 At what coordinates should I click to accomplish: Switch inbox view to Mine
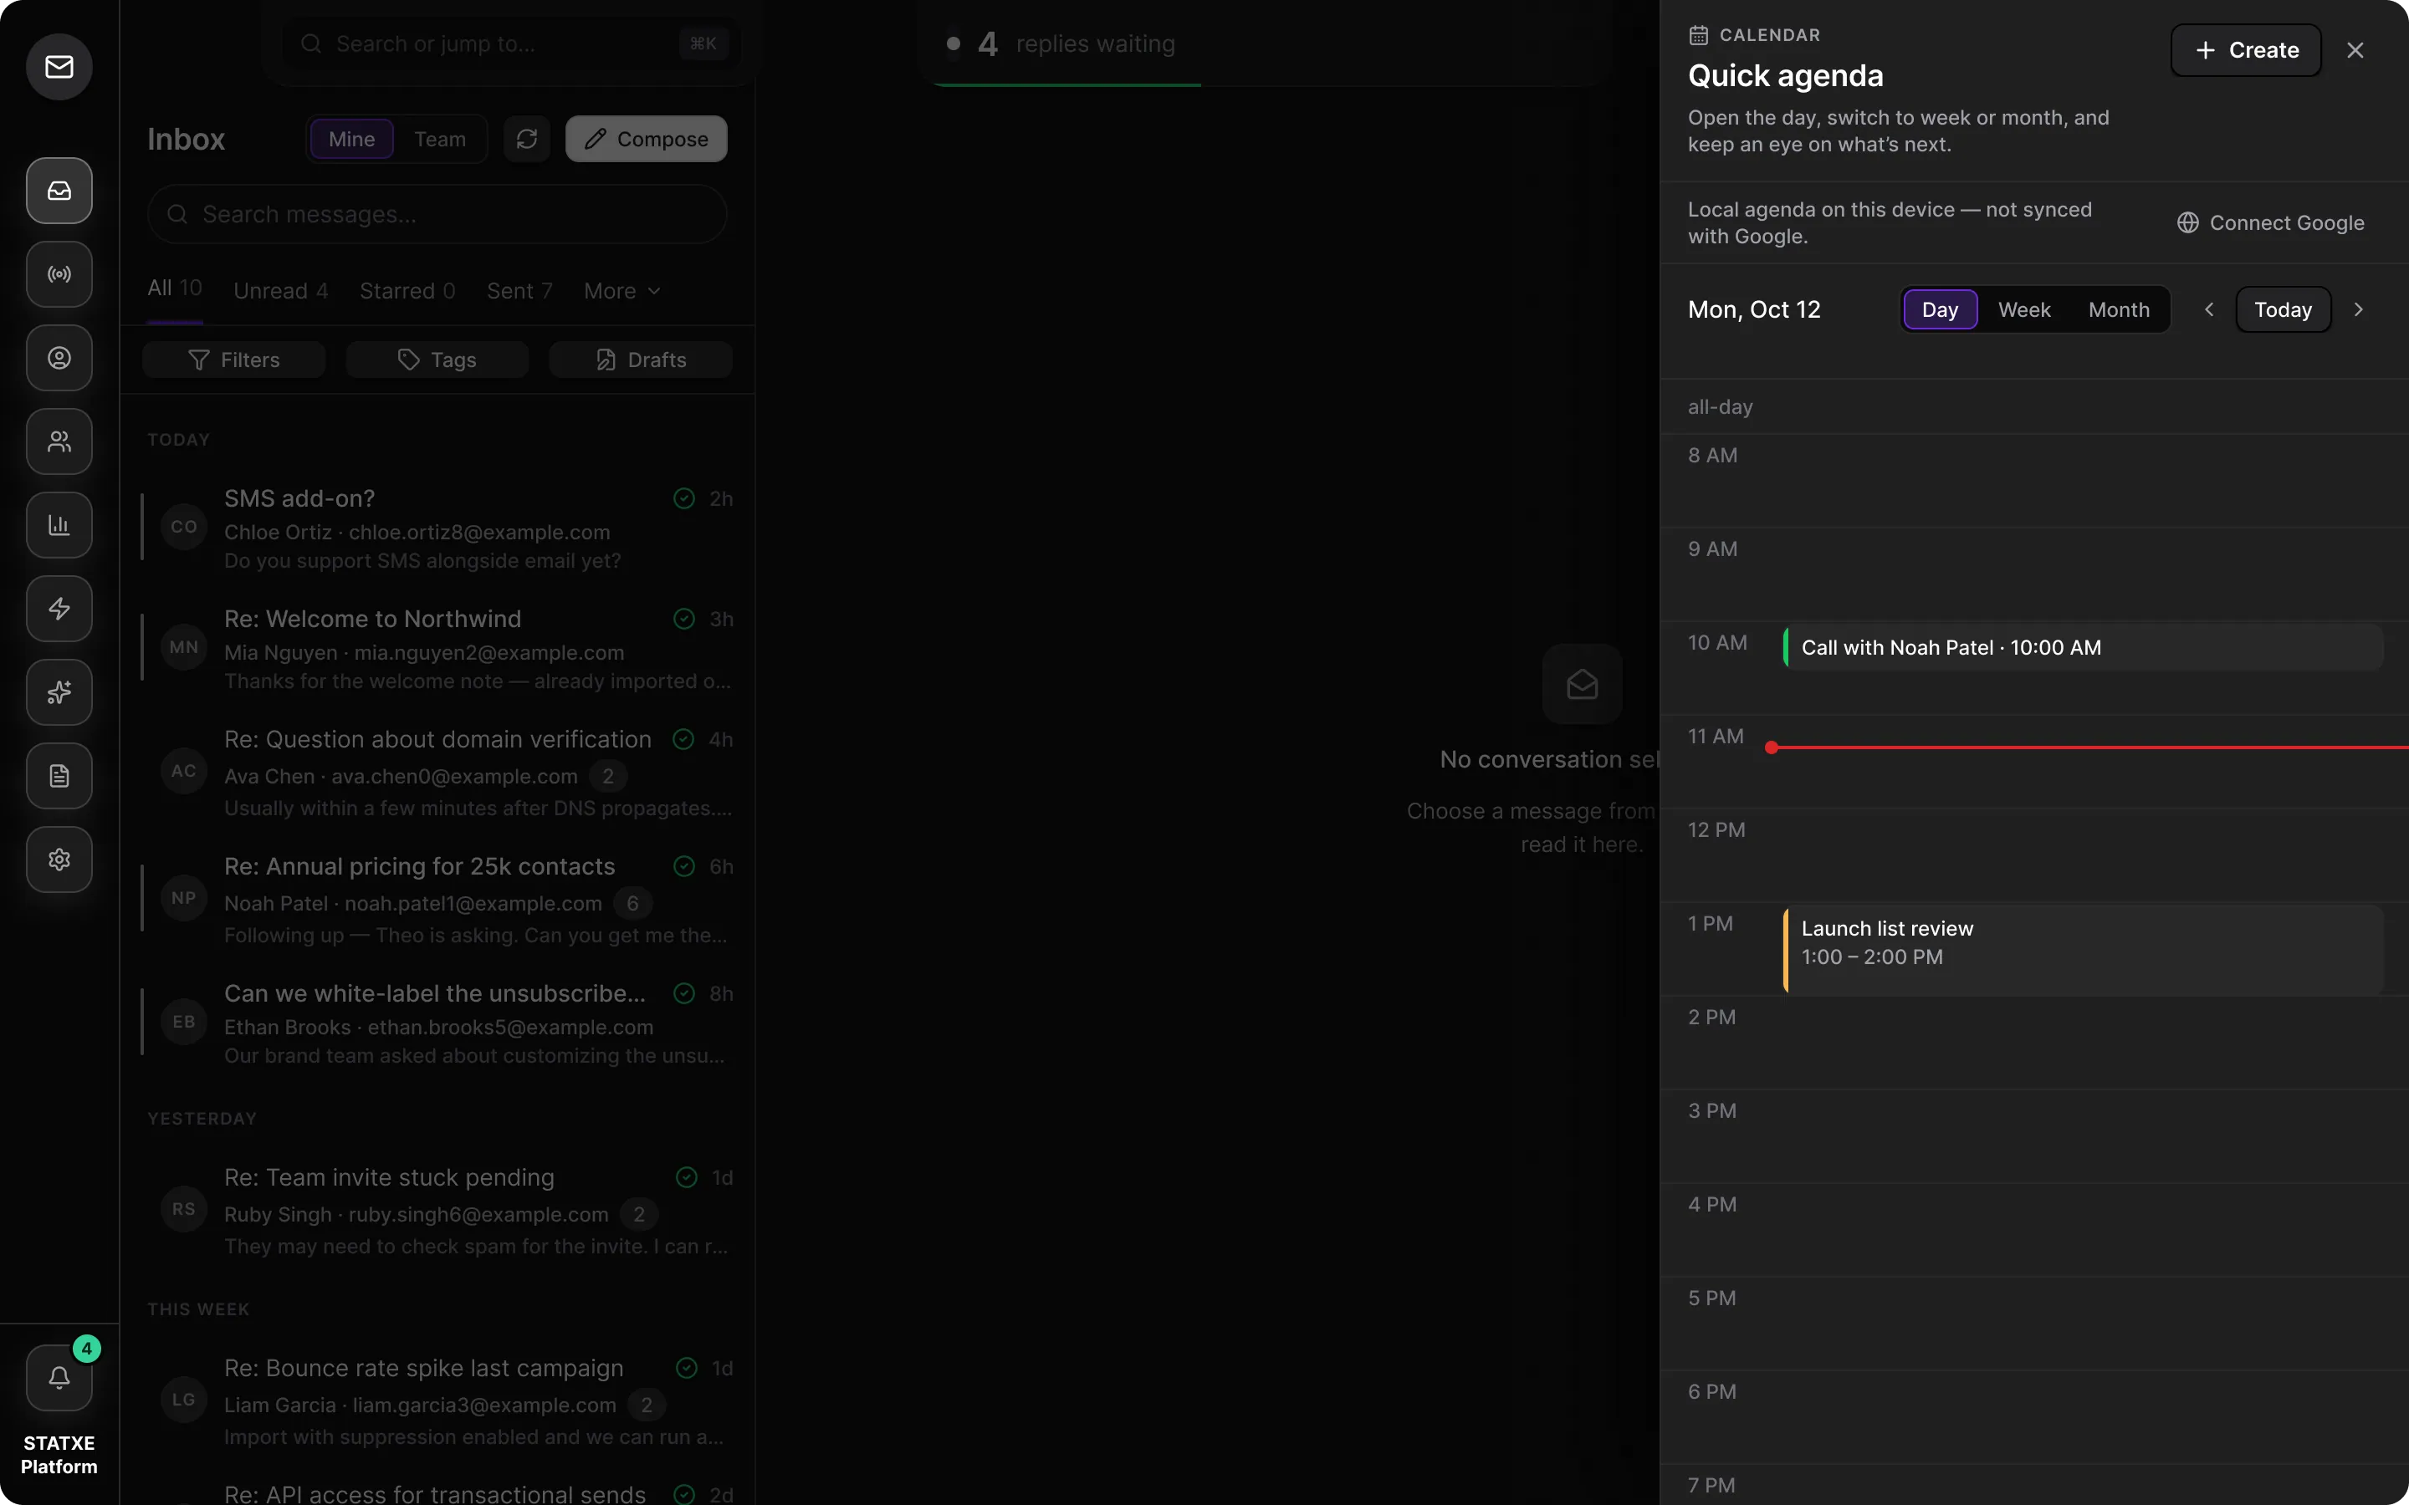click(x=351, y=138)
